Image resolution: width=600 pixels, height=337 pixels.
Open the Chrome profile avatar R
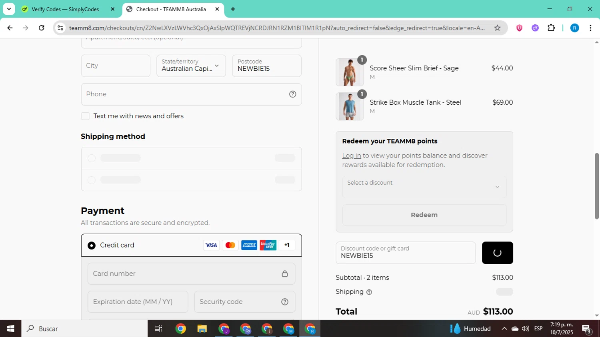point(574,28)
